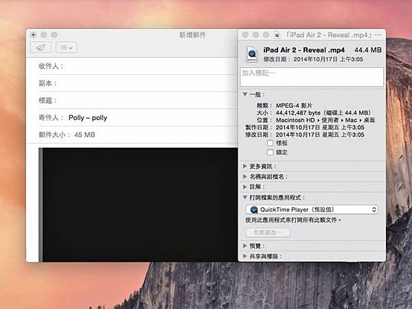Click the 製作日期 creation date value
412x309 pixels.
click(x=320, y=128)
